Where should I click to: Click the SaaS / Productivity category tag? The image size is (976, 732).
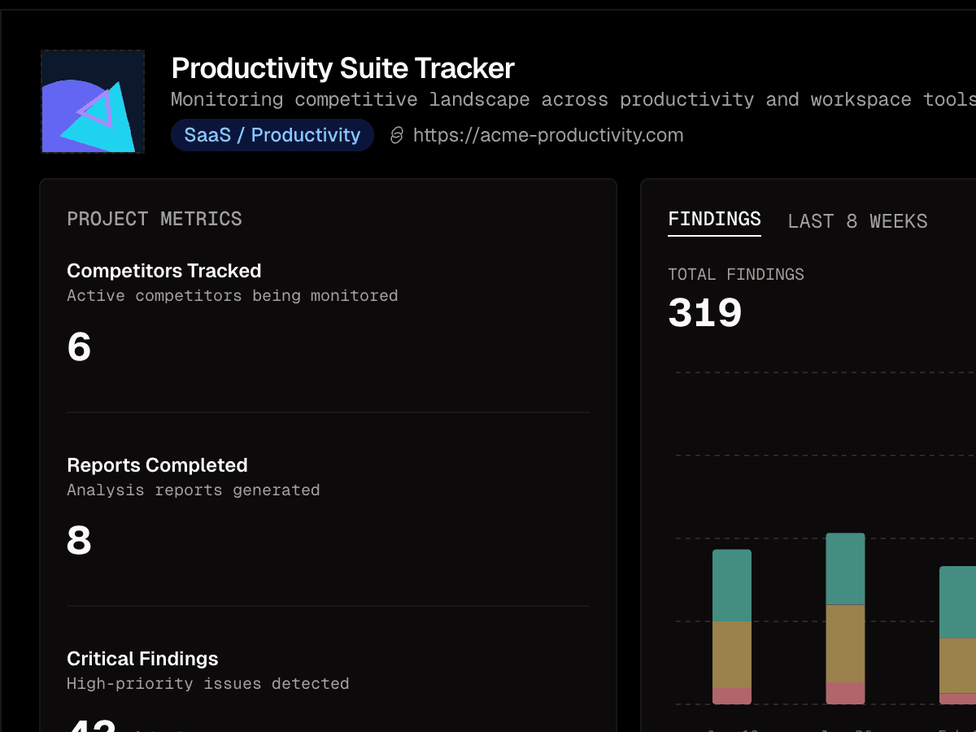coord(272,135)
